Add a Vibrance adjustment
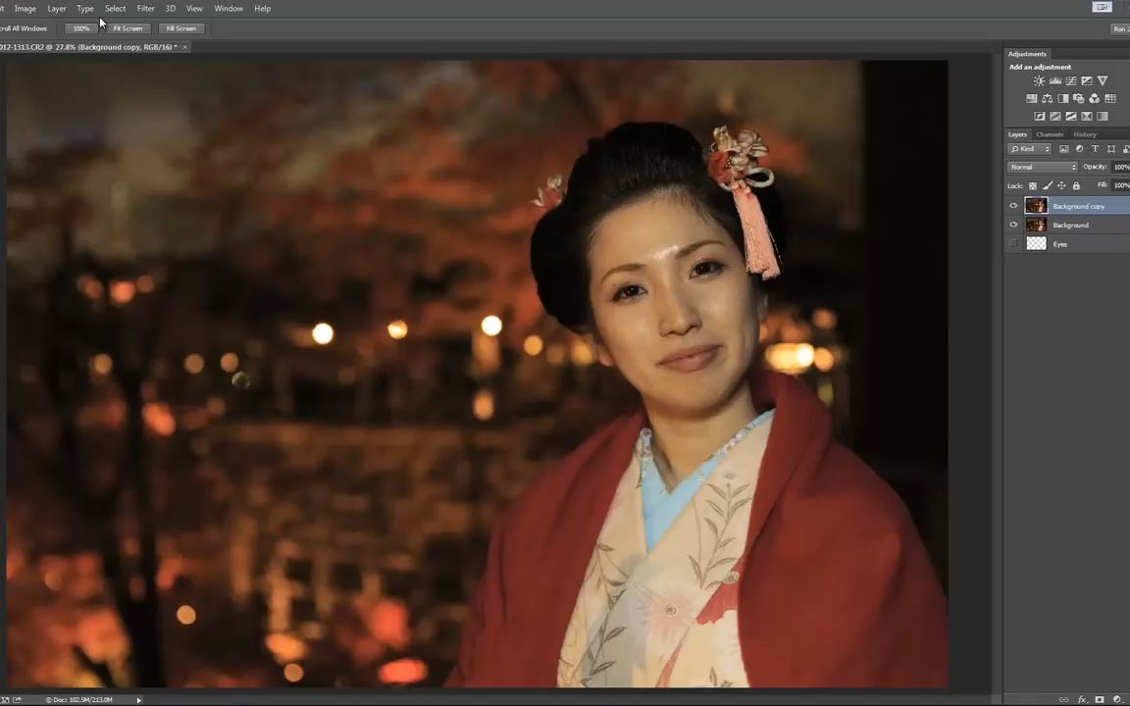 [1103, 80]
